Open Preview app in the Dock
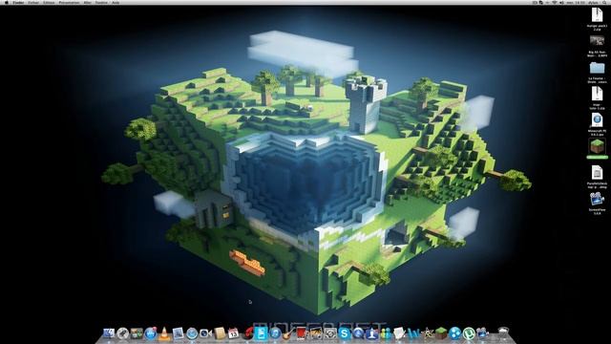 179,333
